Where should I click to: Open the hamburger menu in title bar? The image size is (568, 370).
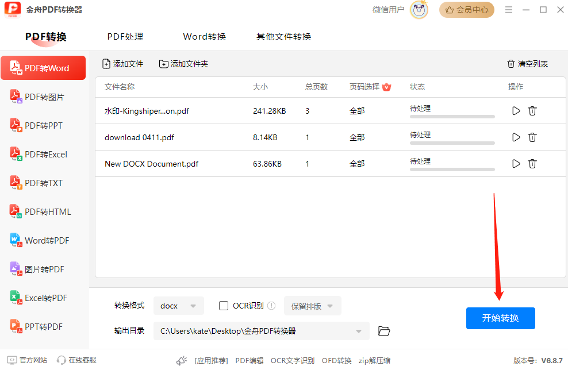coord(509,10)
